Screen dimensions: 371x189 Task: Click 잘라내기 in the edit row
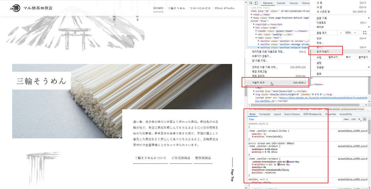pos(333,57)
